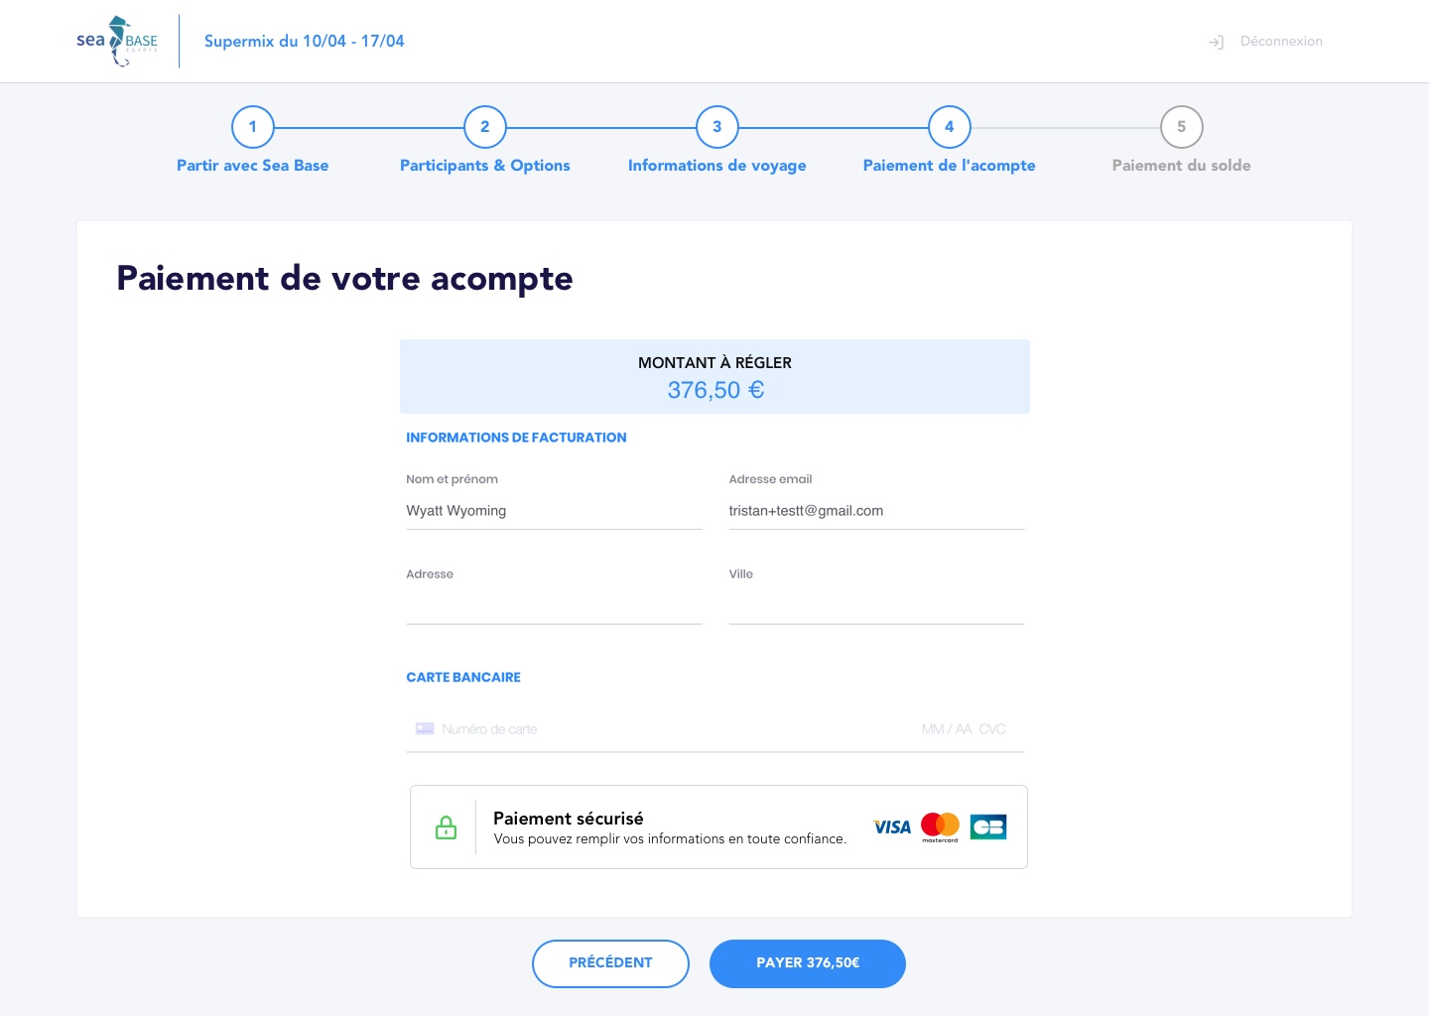Select step 5 circle
Image resolution: width=1429 pixels, height=1016 pixels.
coord(1182,127)
